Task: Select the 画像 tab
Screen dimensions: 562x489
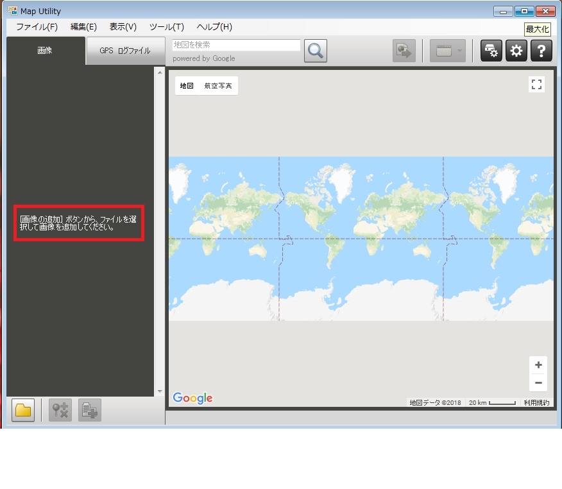Action: coord(45,50)
